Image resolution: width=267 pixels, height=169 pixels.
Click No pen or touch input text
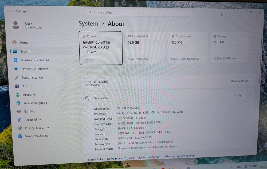[x=147, y=147]
